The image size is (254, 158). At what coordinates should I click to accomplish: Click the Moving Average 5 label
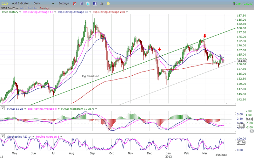(48, 137)
